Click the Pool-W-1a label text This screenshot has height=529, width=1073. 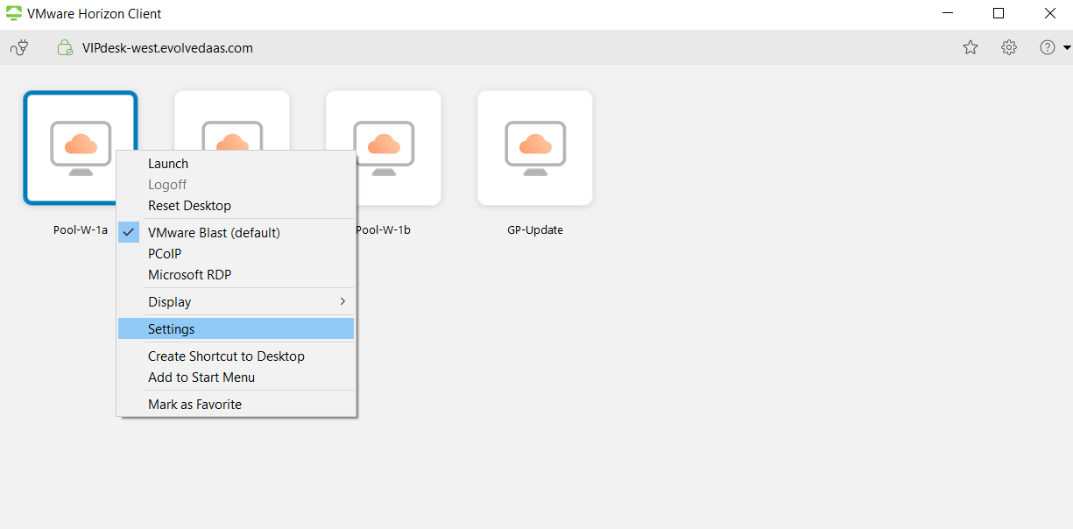(81, 230)
